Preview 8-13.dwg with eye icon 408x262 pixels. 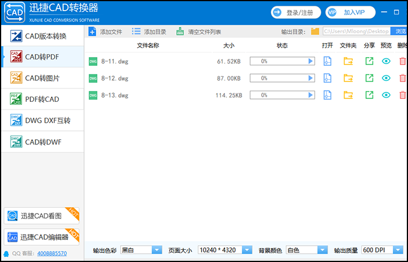[386, 95]
